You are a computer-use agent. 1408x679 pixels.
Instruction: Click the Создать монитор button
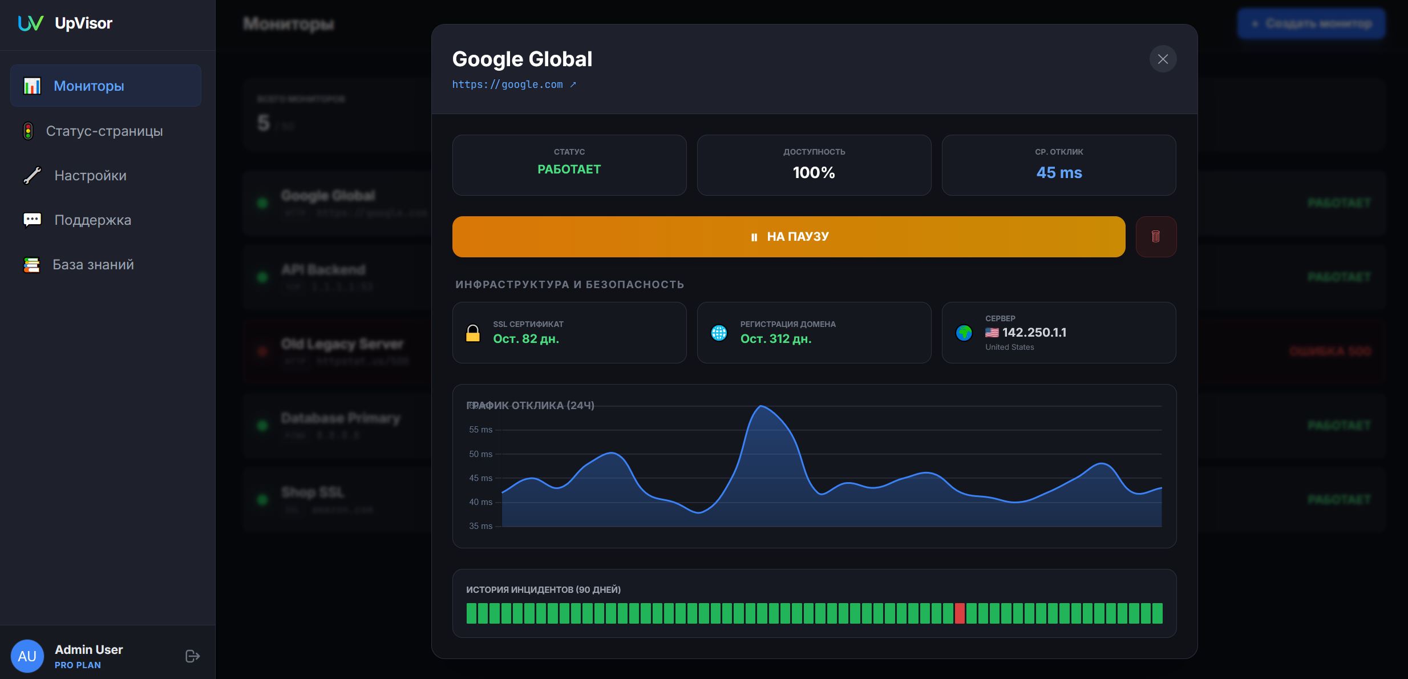click(1310, 23)
